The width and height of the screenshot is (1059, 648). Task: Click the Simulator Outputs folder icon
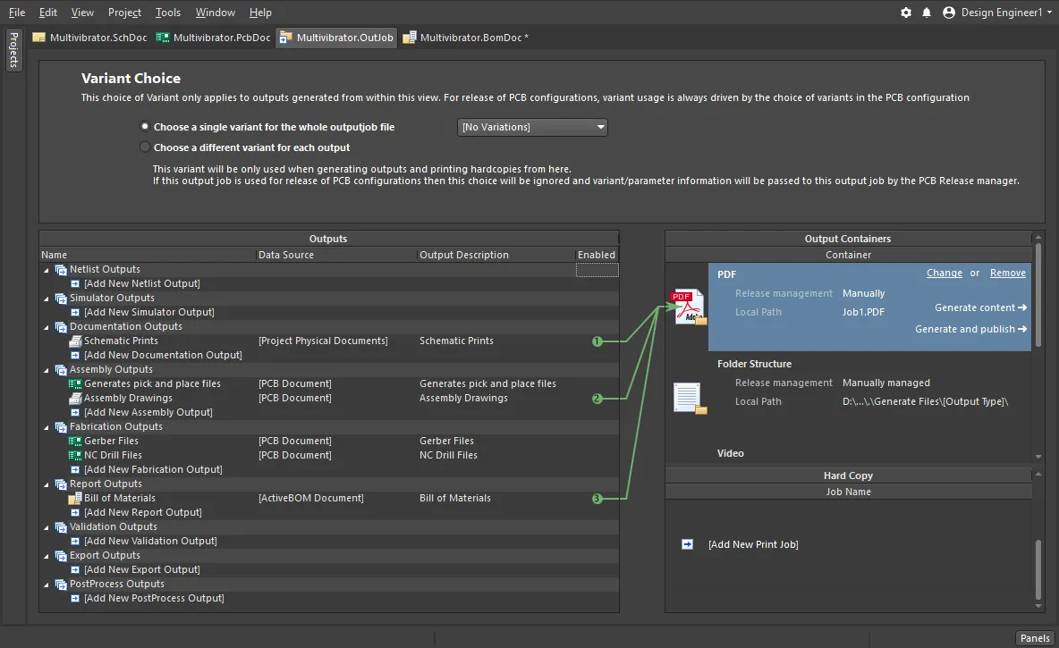61,298
